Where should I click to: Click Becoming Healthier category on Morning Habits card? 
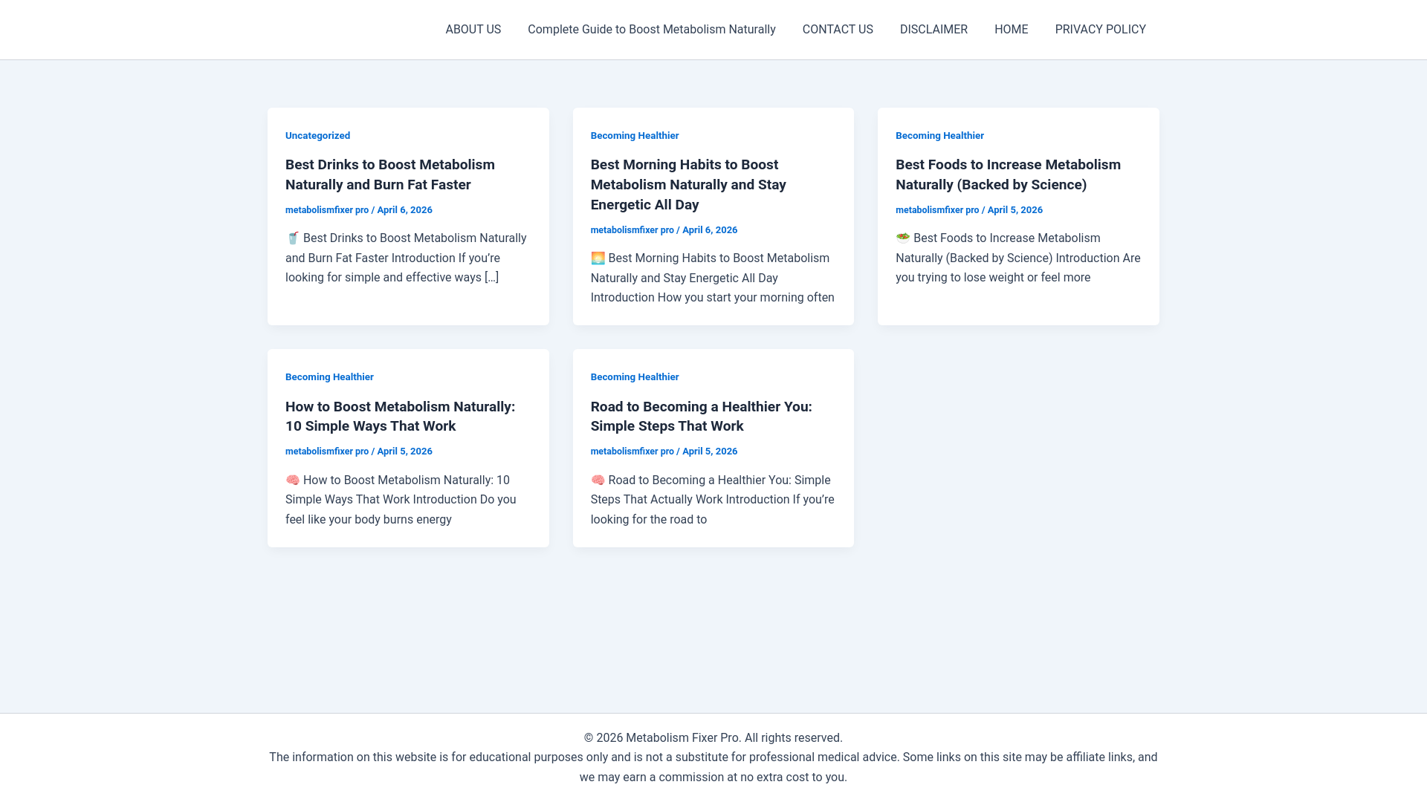tap(635, 135)
